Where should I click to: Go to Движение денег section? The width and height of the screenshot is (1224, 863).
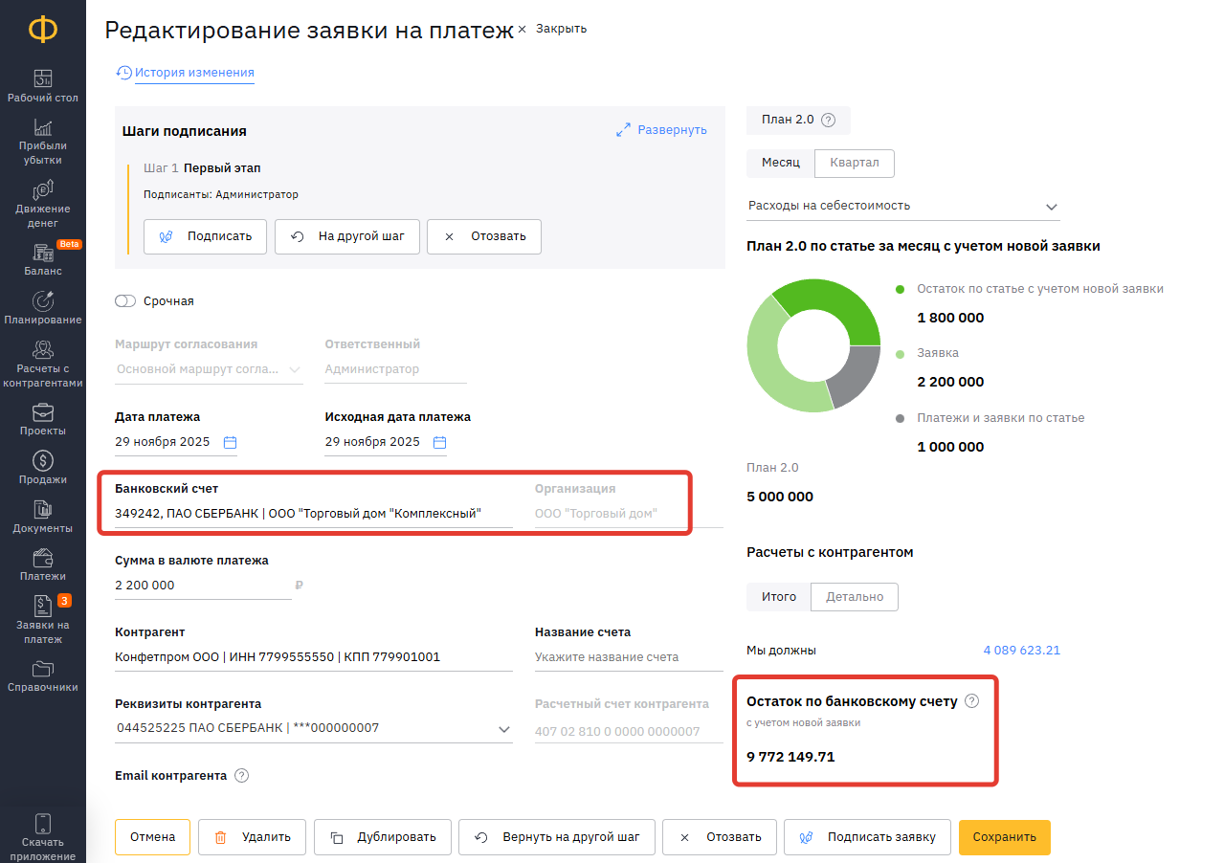pos(43,204)
